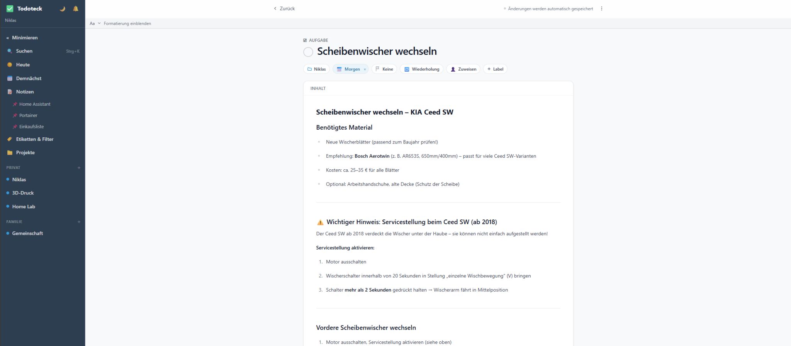This screenshot has width=791, height=346.
Task: Add project in PRIVAT section
Action: pos(79,168)
